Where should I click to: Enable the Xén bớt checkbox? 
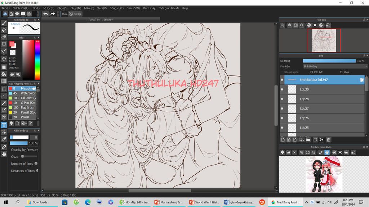tap(312, 72)
